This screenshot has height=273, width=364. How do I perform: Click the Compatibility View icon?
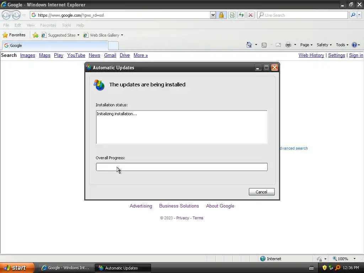pos(232,15)
